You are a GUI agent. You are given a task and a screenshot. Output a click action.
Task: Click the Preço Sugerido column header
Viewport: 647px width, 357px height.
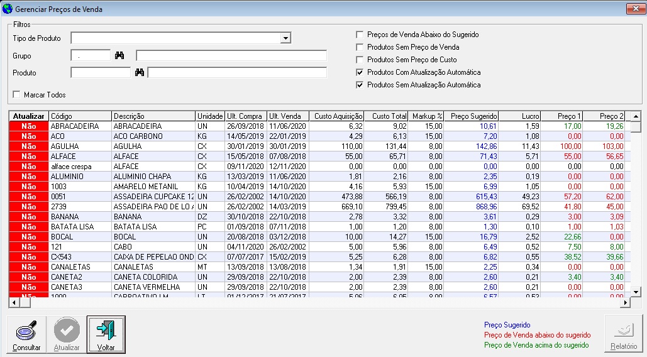473,116
